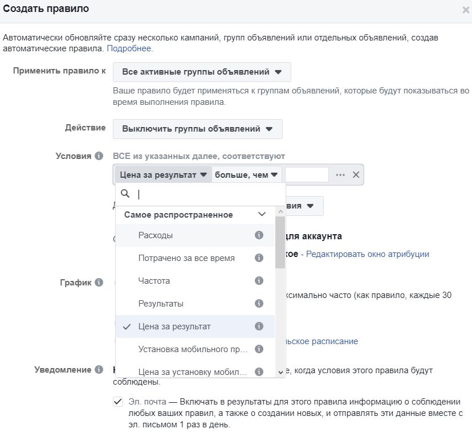Click the magnifier search icon in the dropdown
This screenshot has height=437, width=472.
point(125,193)
